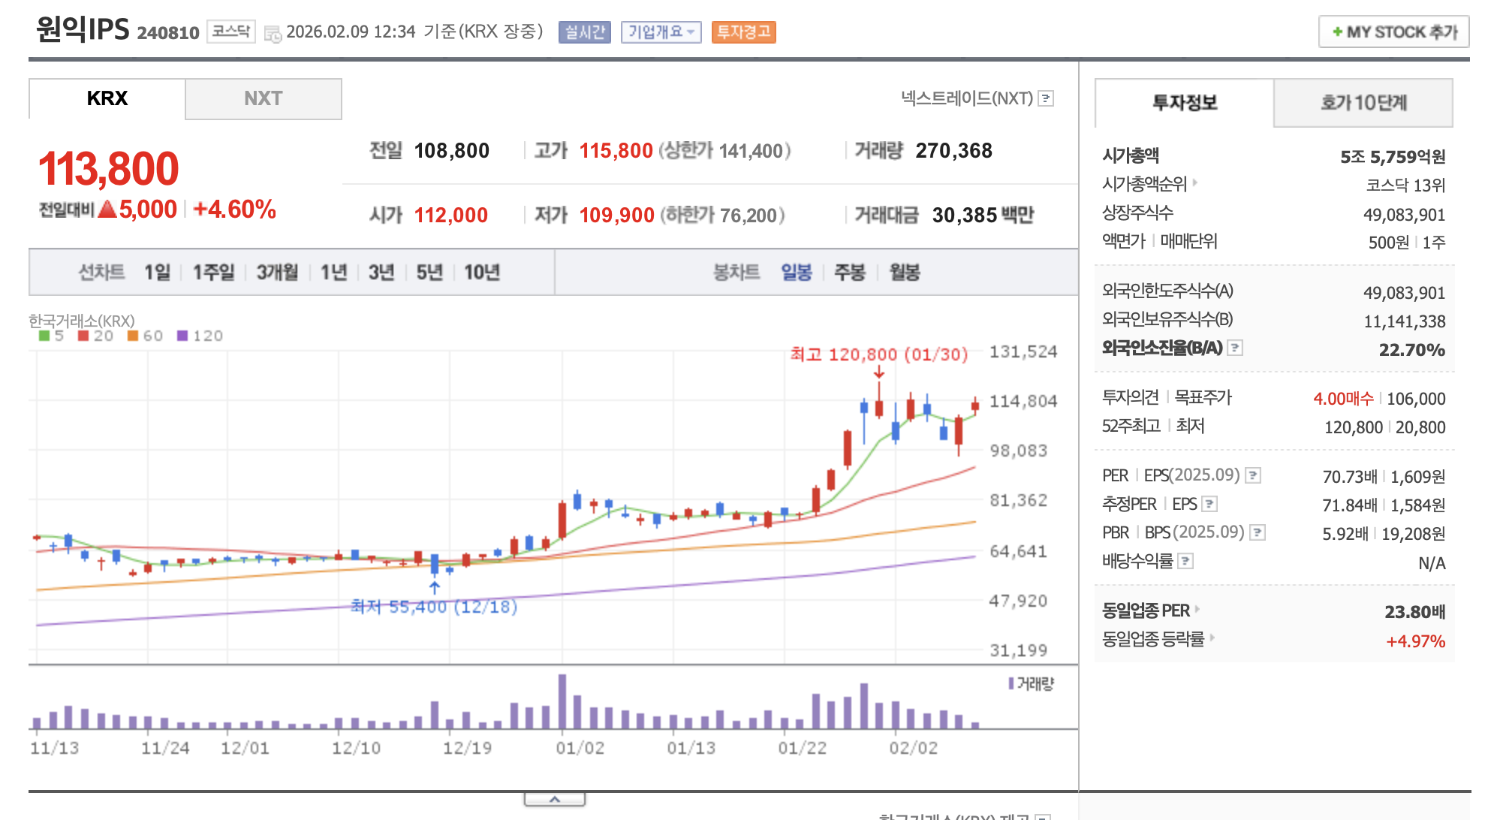This screenshot has width=1491, height=820.
Task: Open 호가10단계 tab
Action: [1363, 102]
